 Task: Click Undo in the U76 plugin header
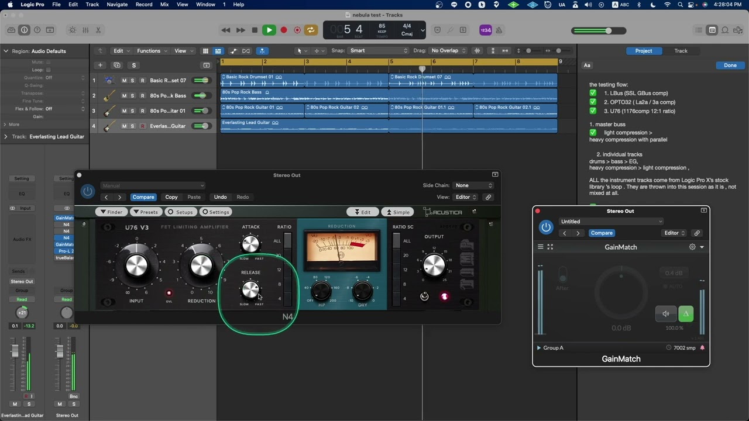point(220,197)
